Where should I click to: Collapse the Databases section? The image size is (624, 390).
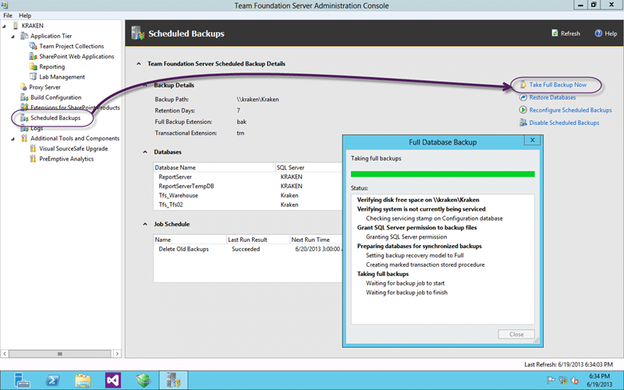pos(145,152)
